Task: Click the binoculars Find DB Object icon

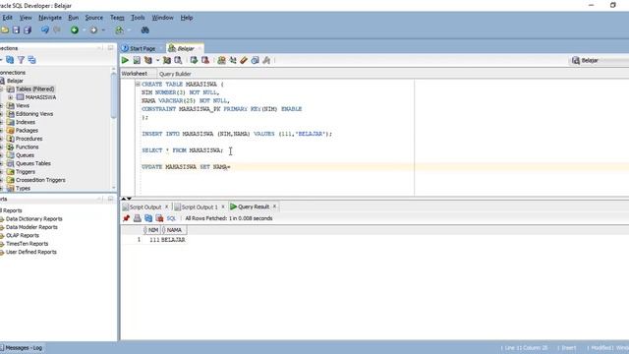Action: (145, 30)
